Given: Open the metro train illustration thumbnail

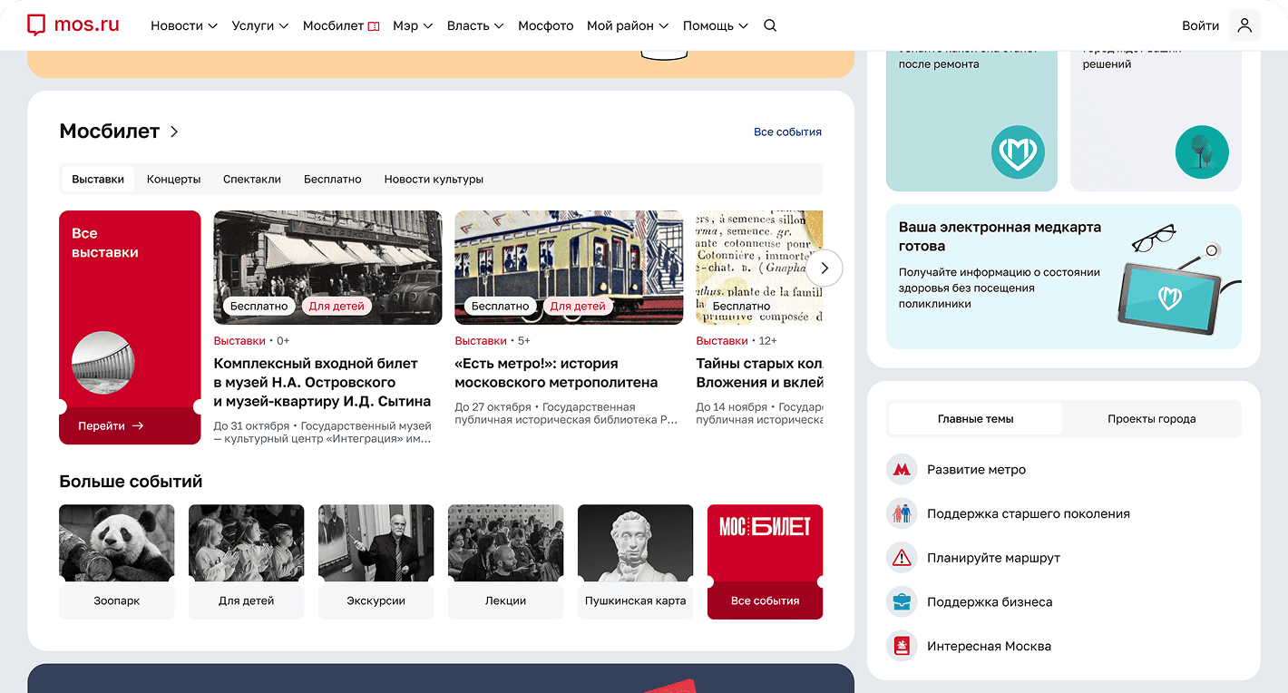Looking at the screenshot, I should click(x=569, y=268).
